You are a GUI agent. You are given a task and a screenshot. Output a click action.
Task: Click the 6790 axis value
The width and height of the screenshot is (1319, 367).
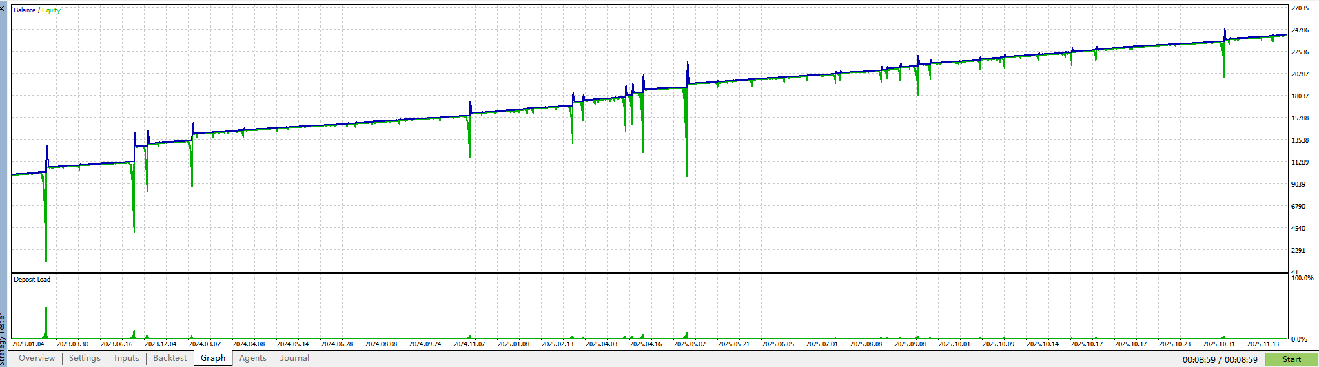pyautogui.click(x=1298, y=207)
